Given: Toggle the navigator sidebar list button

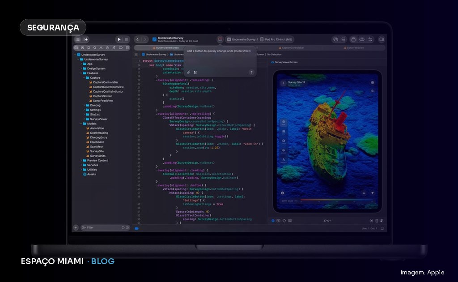Looking at the screenshot, I should [78, 39].
